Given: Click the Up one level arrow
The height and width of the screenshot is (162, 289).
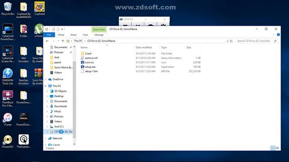Looking at the screenshot, I should (x=63, y=41).
